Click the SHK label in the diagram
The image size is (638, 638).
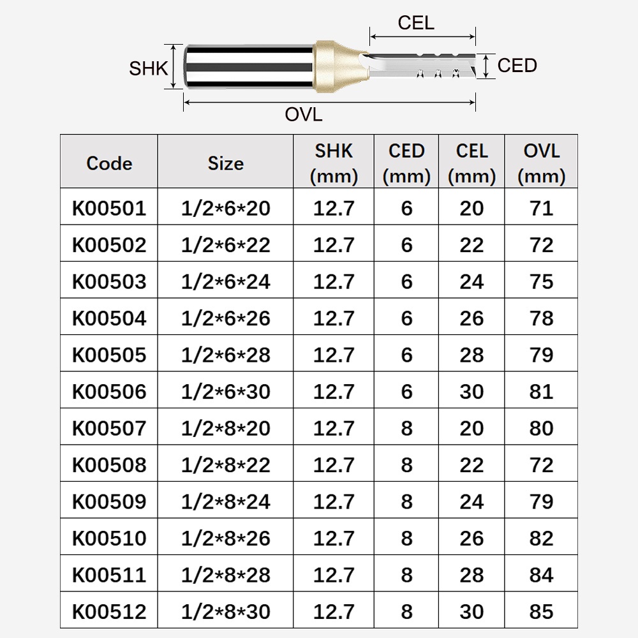(148, 68)
